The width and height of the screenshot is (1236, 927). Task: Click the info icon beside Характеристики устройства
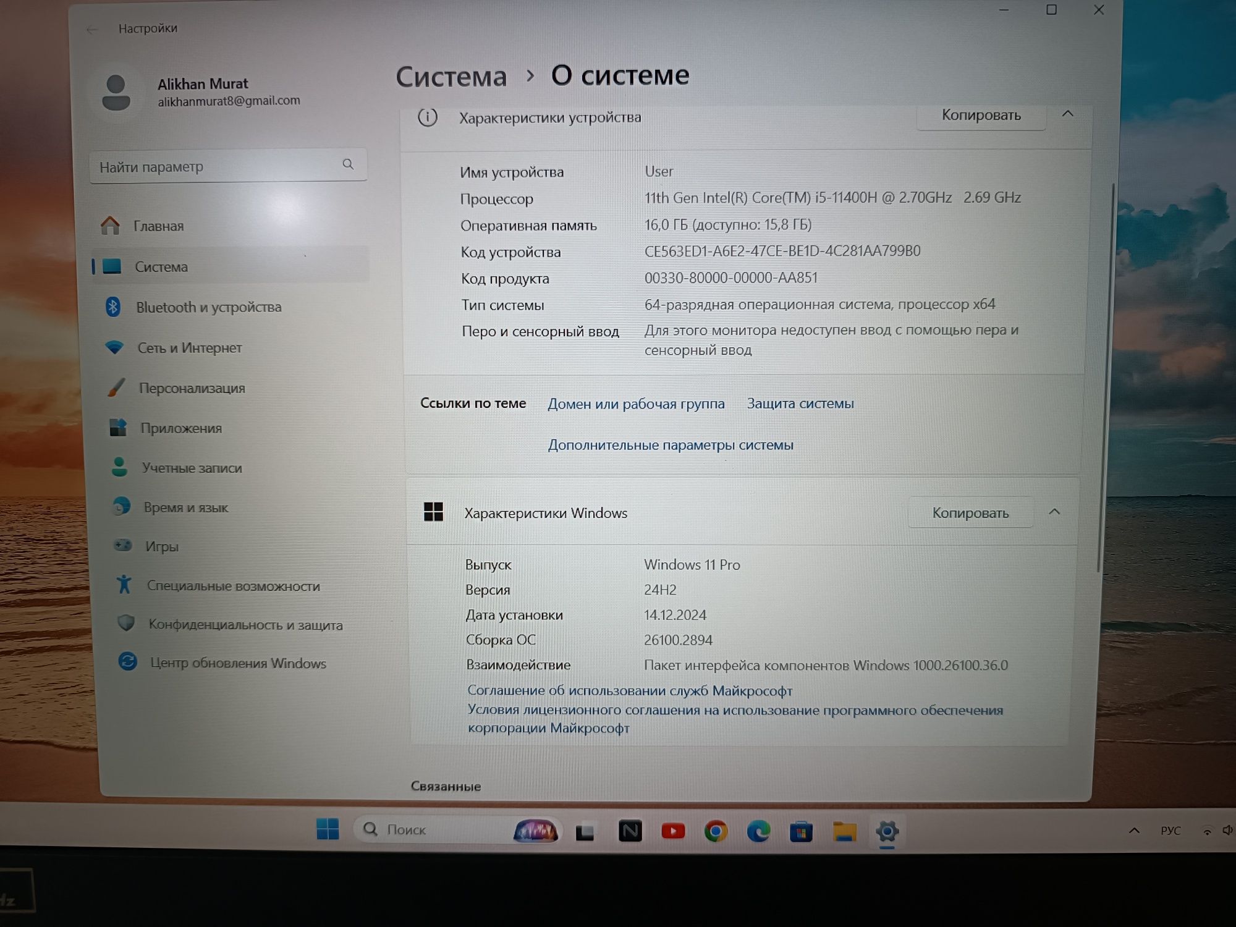[428, 117]
